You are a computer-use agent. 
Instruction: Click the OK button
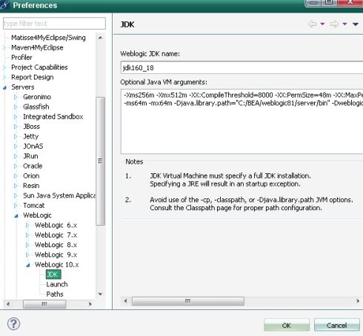pos(287,325)
